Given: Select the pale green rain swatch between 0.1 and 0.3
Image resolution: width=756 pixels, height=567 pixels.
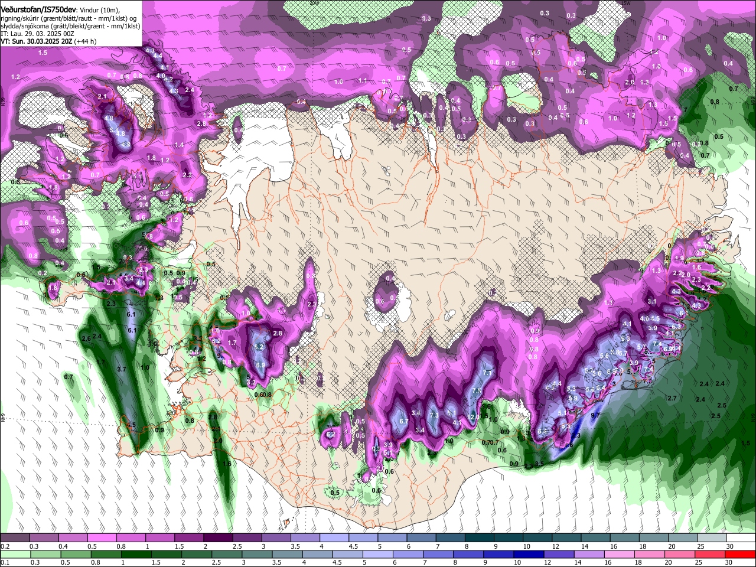Looking at the screenshot, I should click(x=15, y=555).
